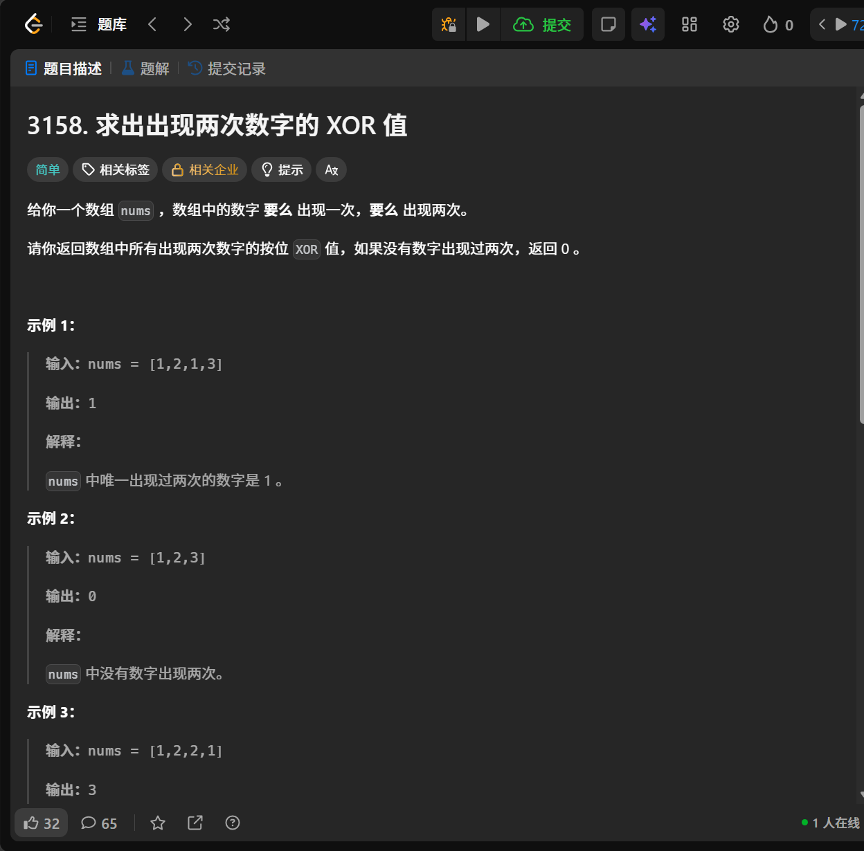Image resolution: width=864 pixels, height=851 pixels.
Task: Expand the 相关标签 related tags
Action: point(116,170)
